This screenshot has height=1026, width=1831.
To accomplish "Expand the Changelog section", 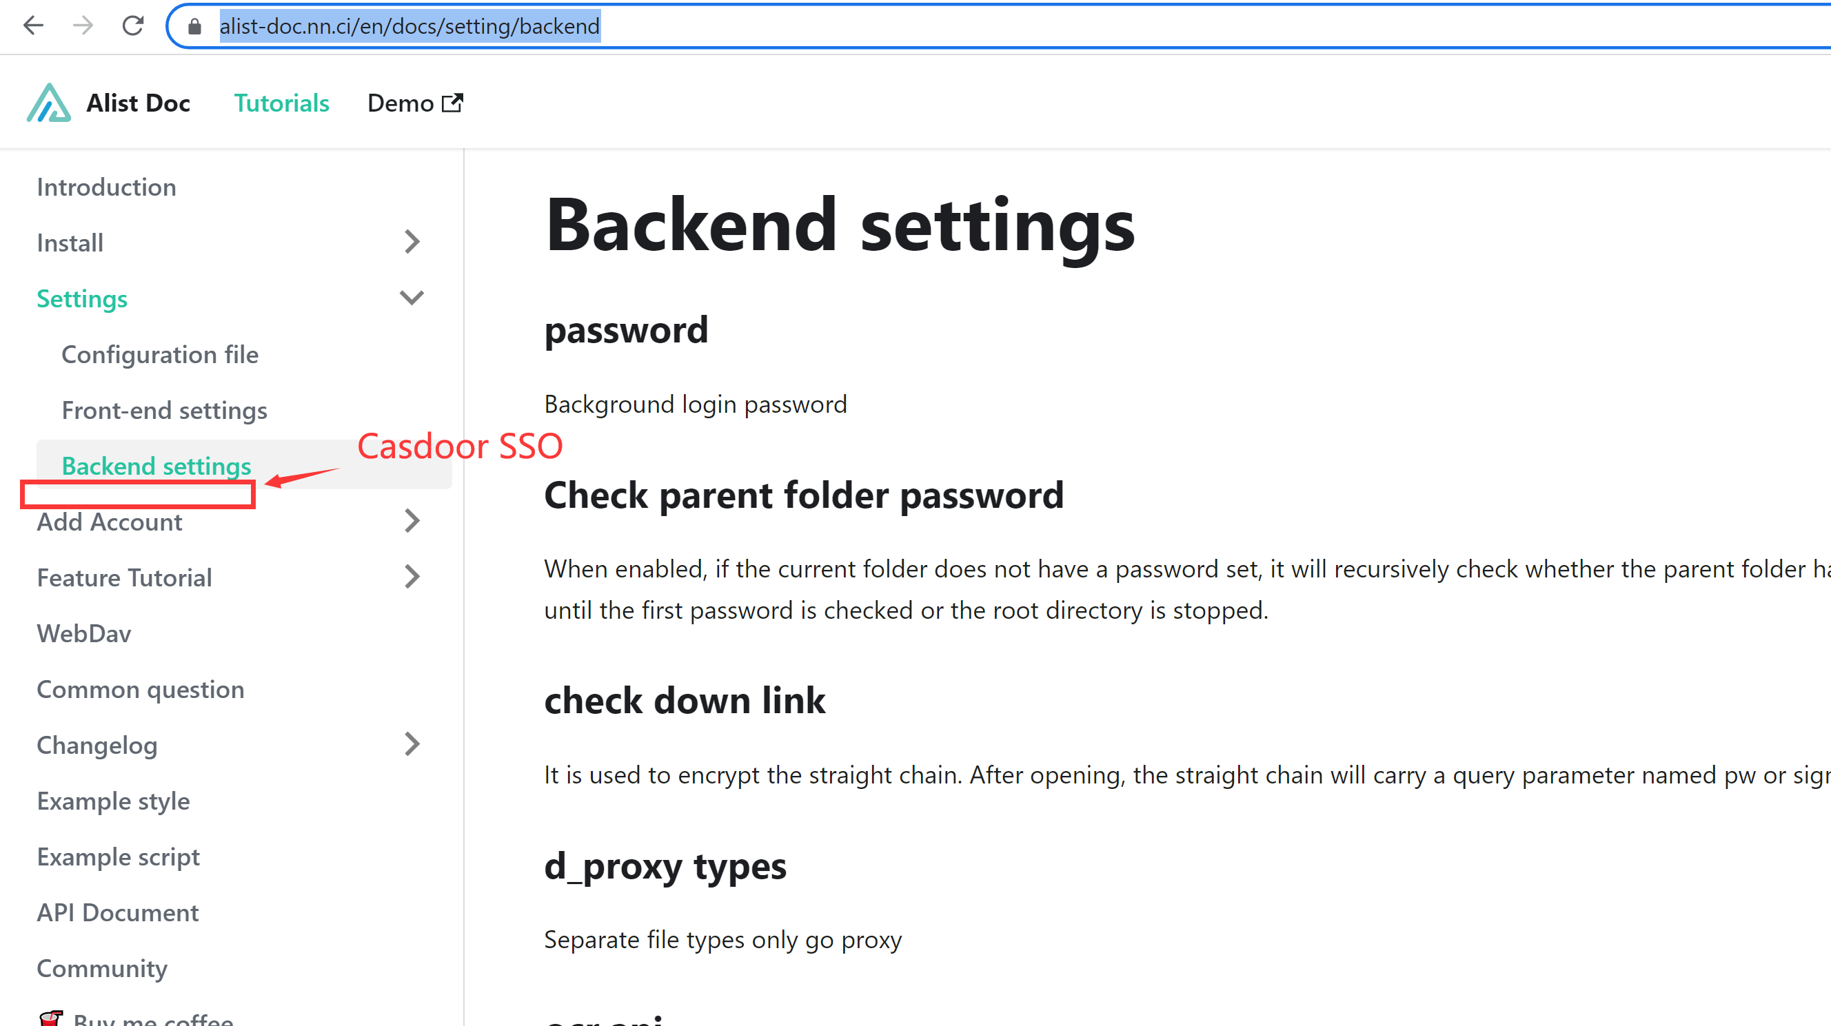I will point(412,744).
